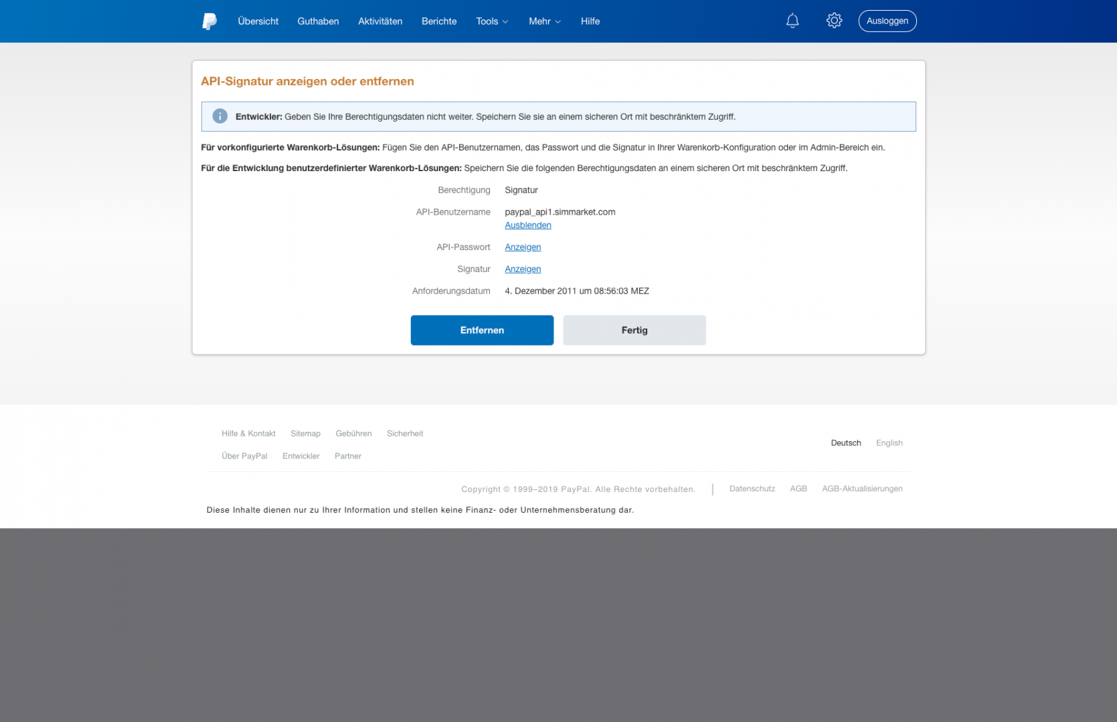Click the Fertig button
Screen dimensions: 1117x722
(x=634, y=330)
